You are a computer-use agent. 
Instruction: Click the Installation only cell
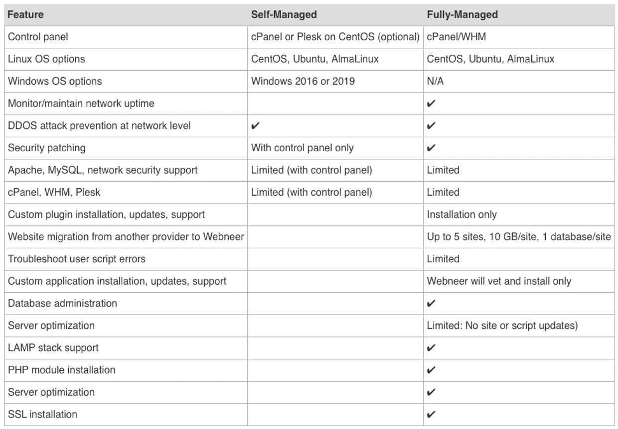[x=462, y=214]
